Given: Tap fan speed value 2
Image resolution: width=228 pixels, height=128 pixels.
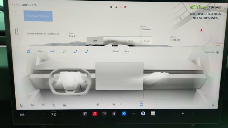Looking at the screenshot, I should 120,104.
